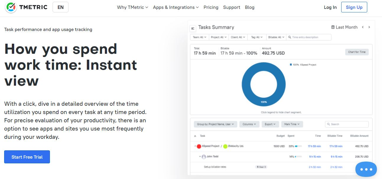The image size is (382, 179).
Task: Click the calendar icon next to Last Month
Action: pos(333,27)
